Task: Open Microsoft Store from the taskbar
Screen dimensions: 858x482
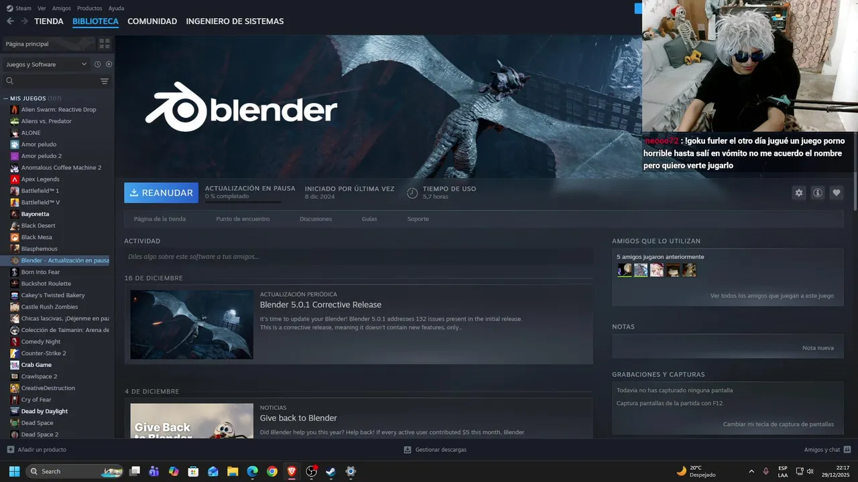Action: coord(193,471)
